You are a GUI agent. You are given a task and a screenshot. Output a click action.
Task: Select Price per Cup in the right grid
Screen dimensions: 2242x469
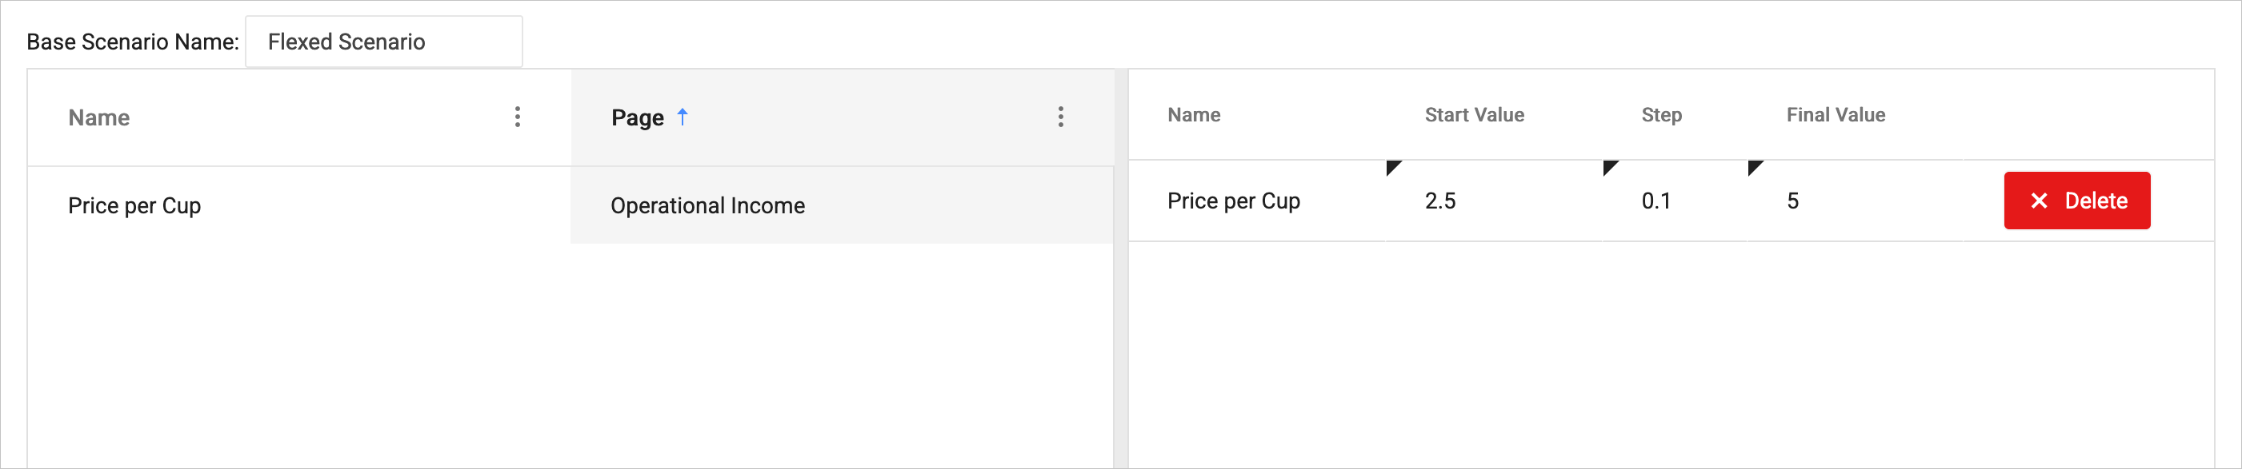point(1233,201)
